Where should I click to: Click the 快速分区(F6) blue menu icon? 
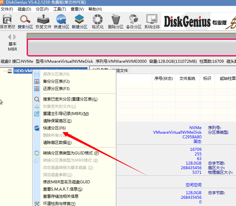37,128
